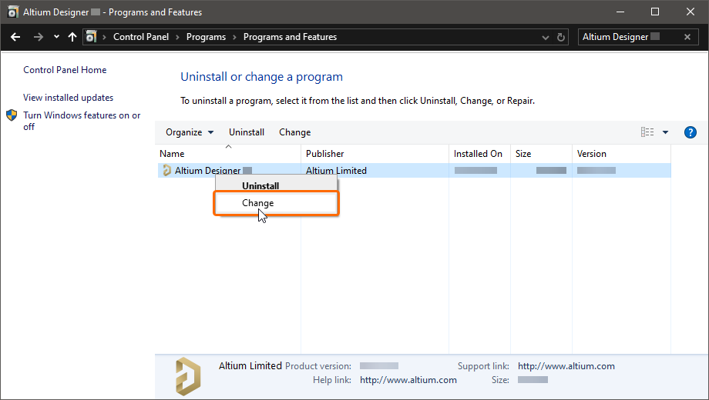This screenshot has width=709, height=400.
Task: Open help with the question mark
Action: coord(690,132)
